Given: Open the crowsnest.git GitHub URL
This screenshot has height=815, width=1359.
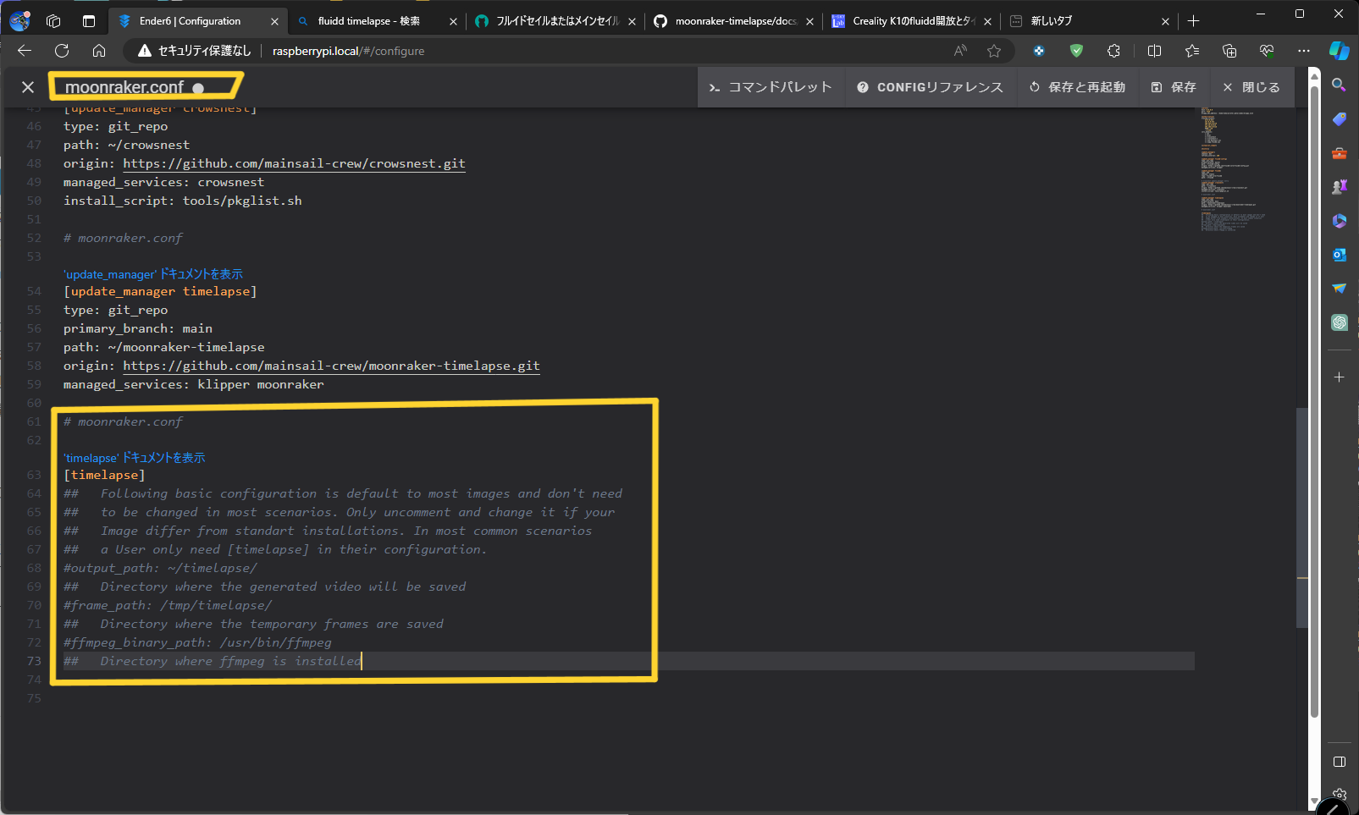Looking at the screenshot, I should (294, 163).
